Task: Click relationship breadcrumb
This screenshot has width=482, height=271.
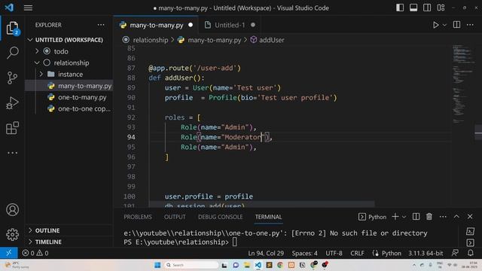Action: (x=151, y=40)
